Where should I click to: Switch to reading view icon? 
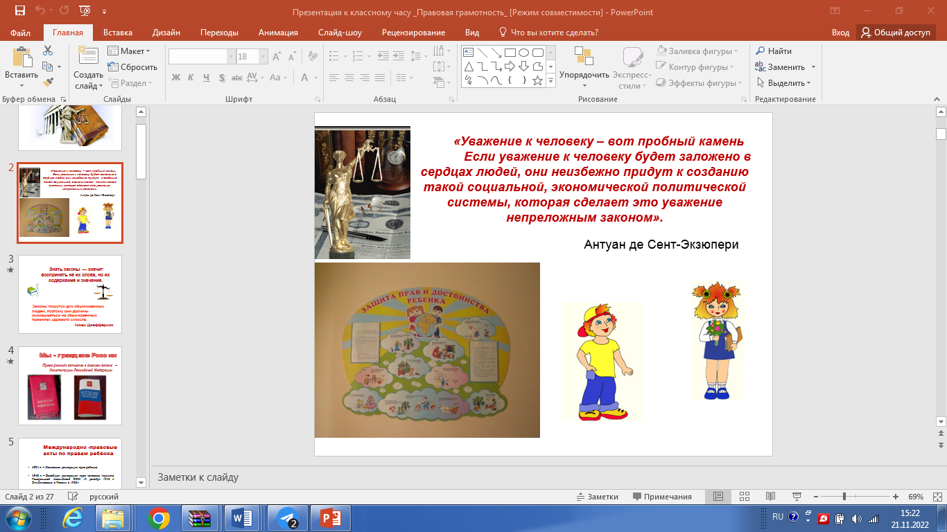[x=770, y=497]
